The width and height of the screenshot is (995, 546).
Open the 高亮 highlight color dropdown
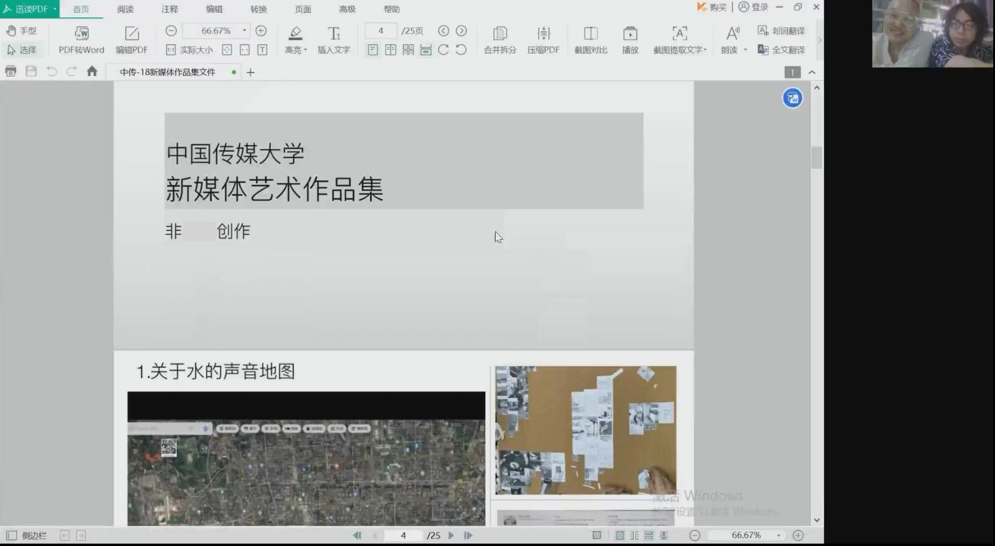306,50
